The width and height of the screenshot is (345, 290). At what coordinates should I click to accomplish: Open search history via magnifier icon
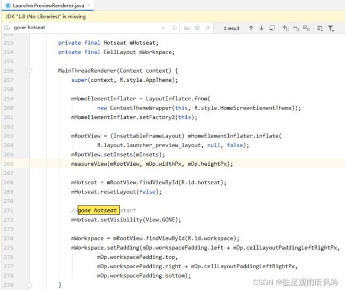click(7, 28)
